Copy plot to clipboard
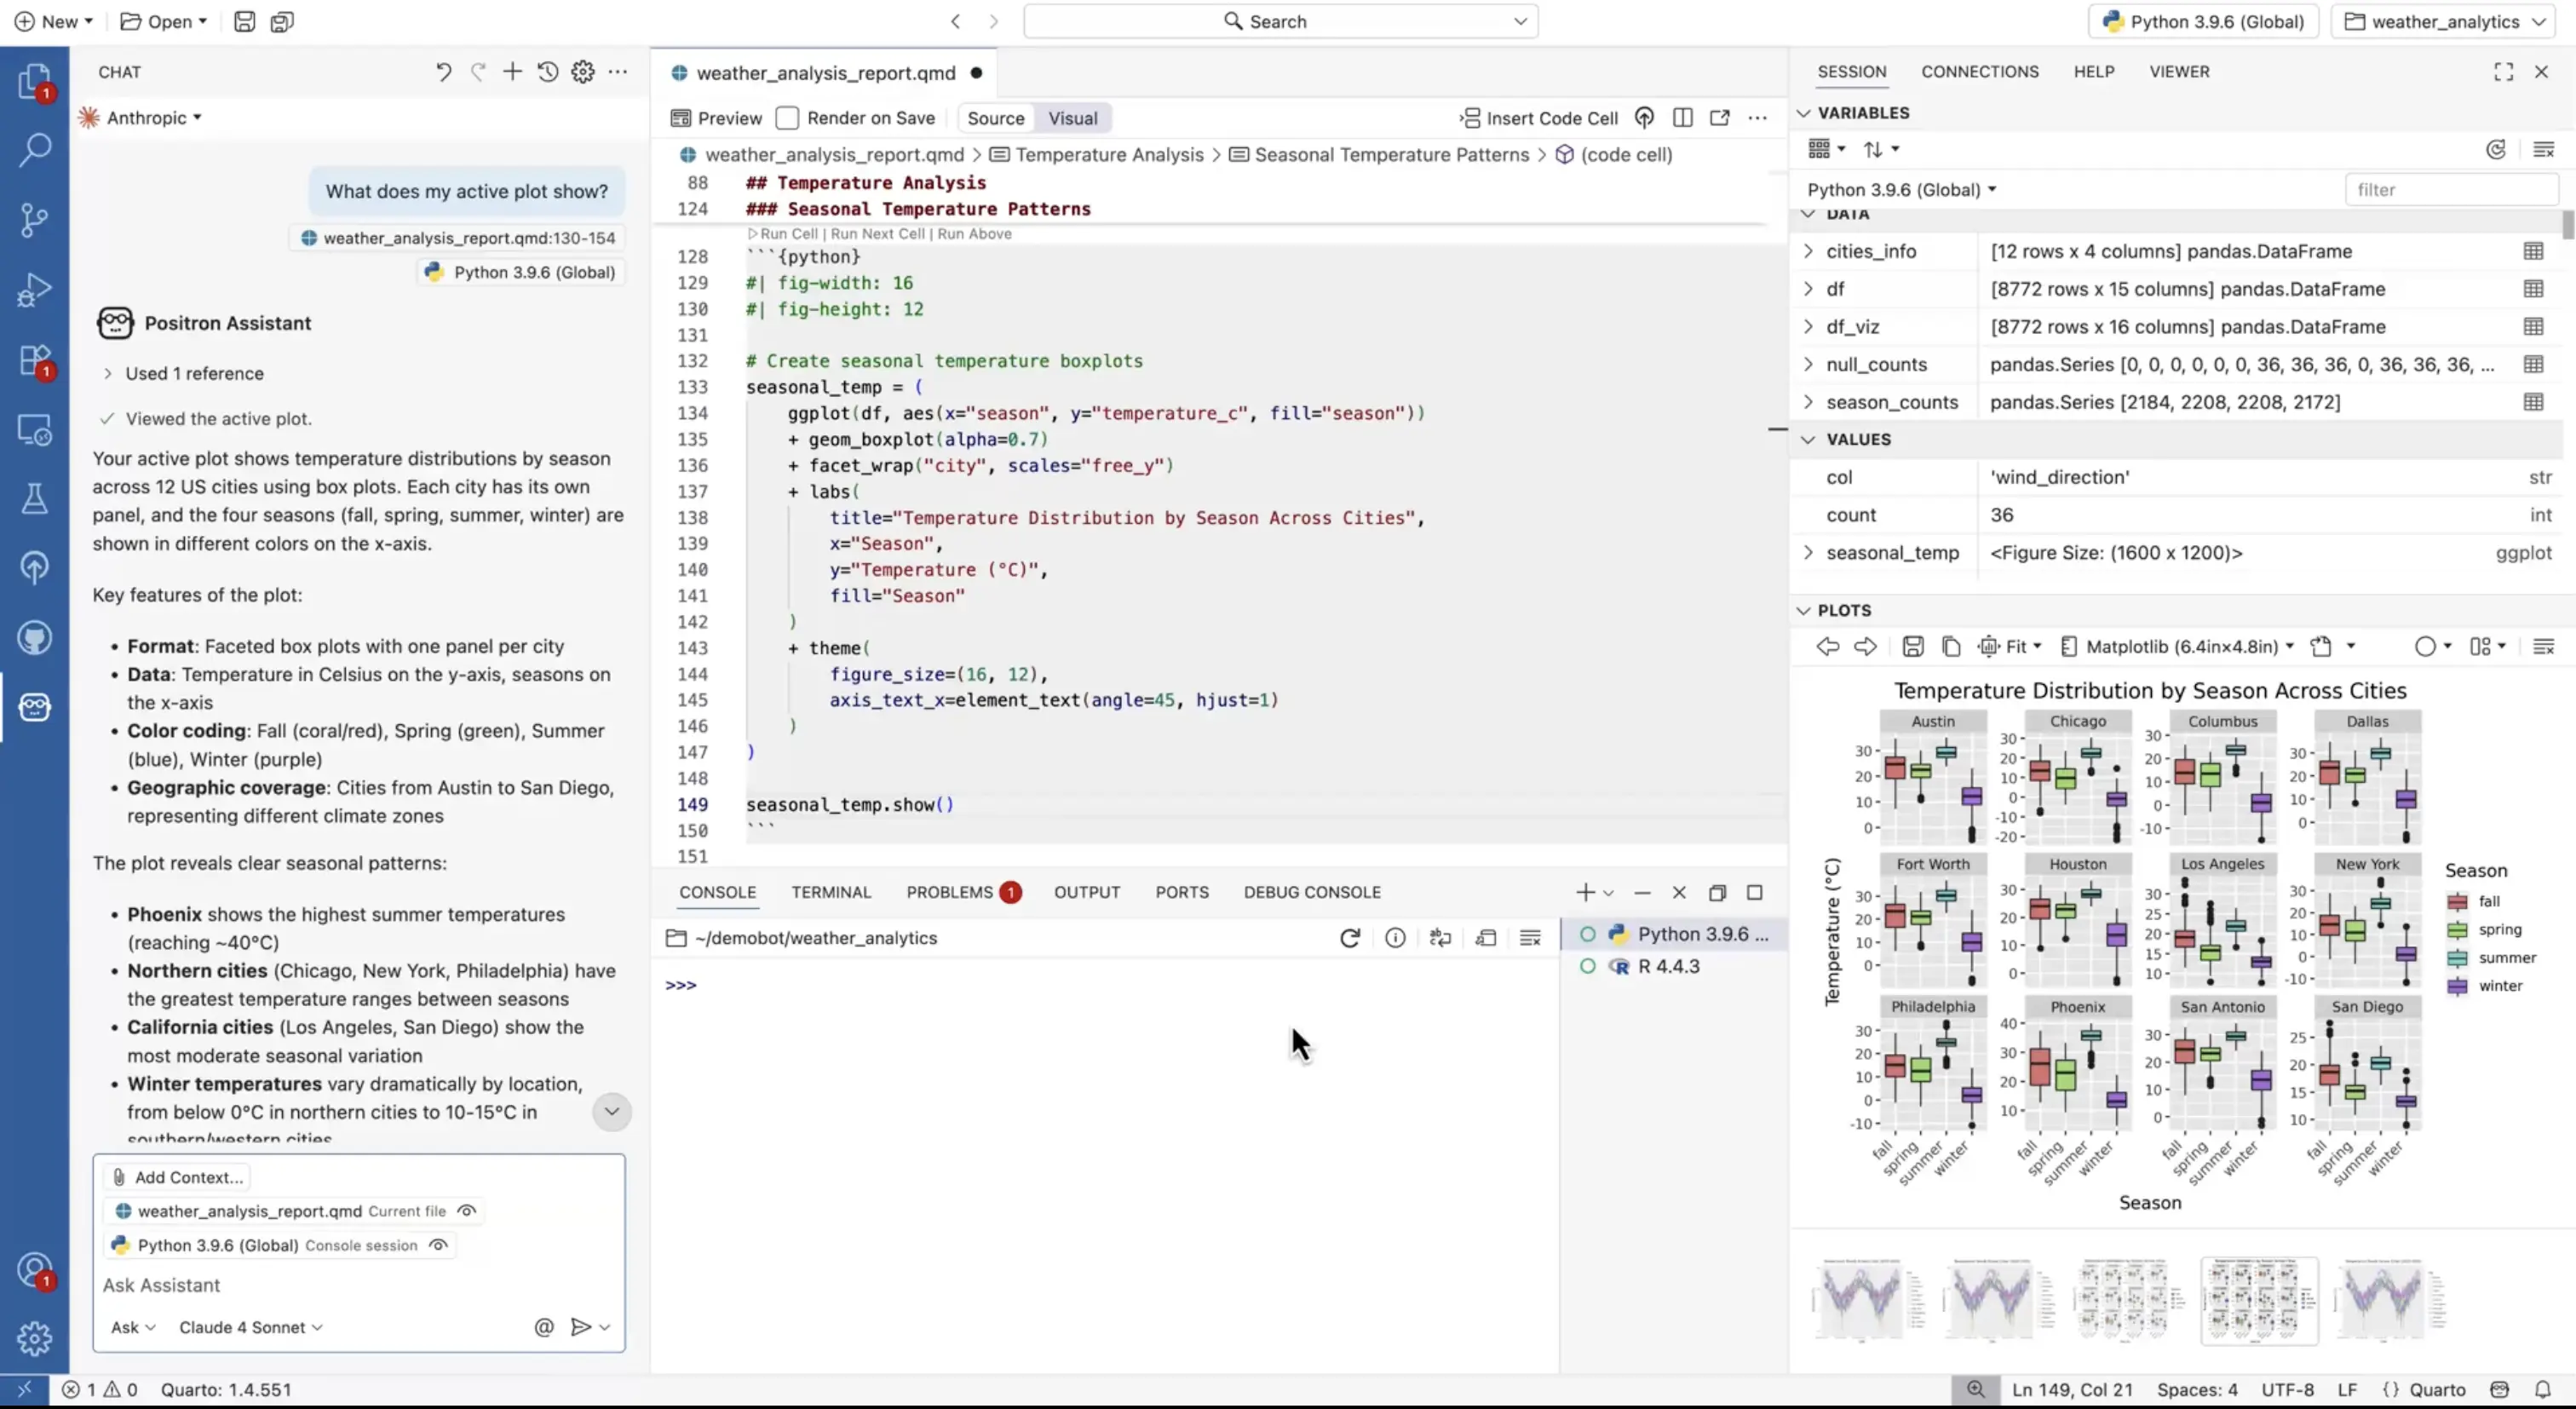Viewport: 2576px width, 1409px height. coord(1950,646)
